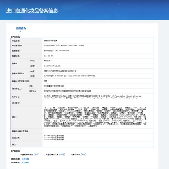Click the ingredients list paragraph
Screen dimensions: 169x169
click(x=95, y=117)
